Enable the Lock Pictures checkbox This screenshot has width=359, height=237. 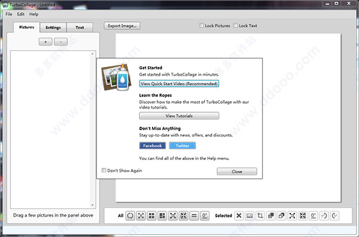202,25
